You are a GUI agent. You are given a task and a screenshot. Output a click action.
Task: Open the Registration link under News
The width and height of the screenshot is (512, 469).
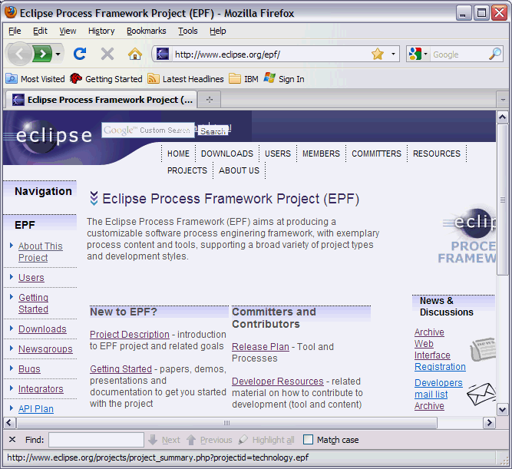point(440,367)
